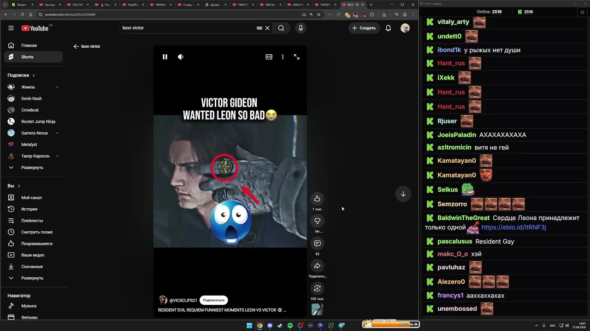Open Discord from taskbar
Screen dimensions: 590x331
pyautogui.click(x=270, y=325)
